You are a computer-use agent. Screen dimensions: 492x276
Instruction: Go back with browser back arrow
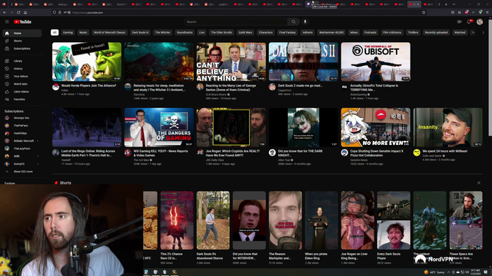[x=5, y=12]
